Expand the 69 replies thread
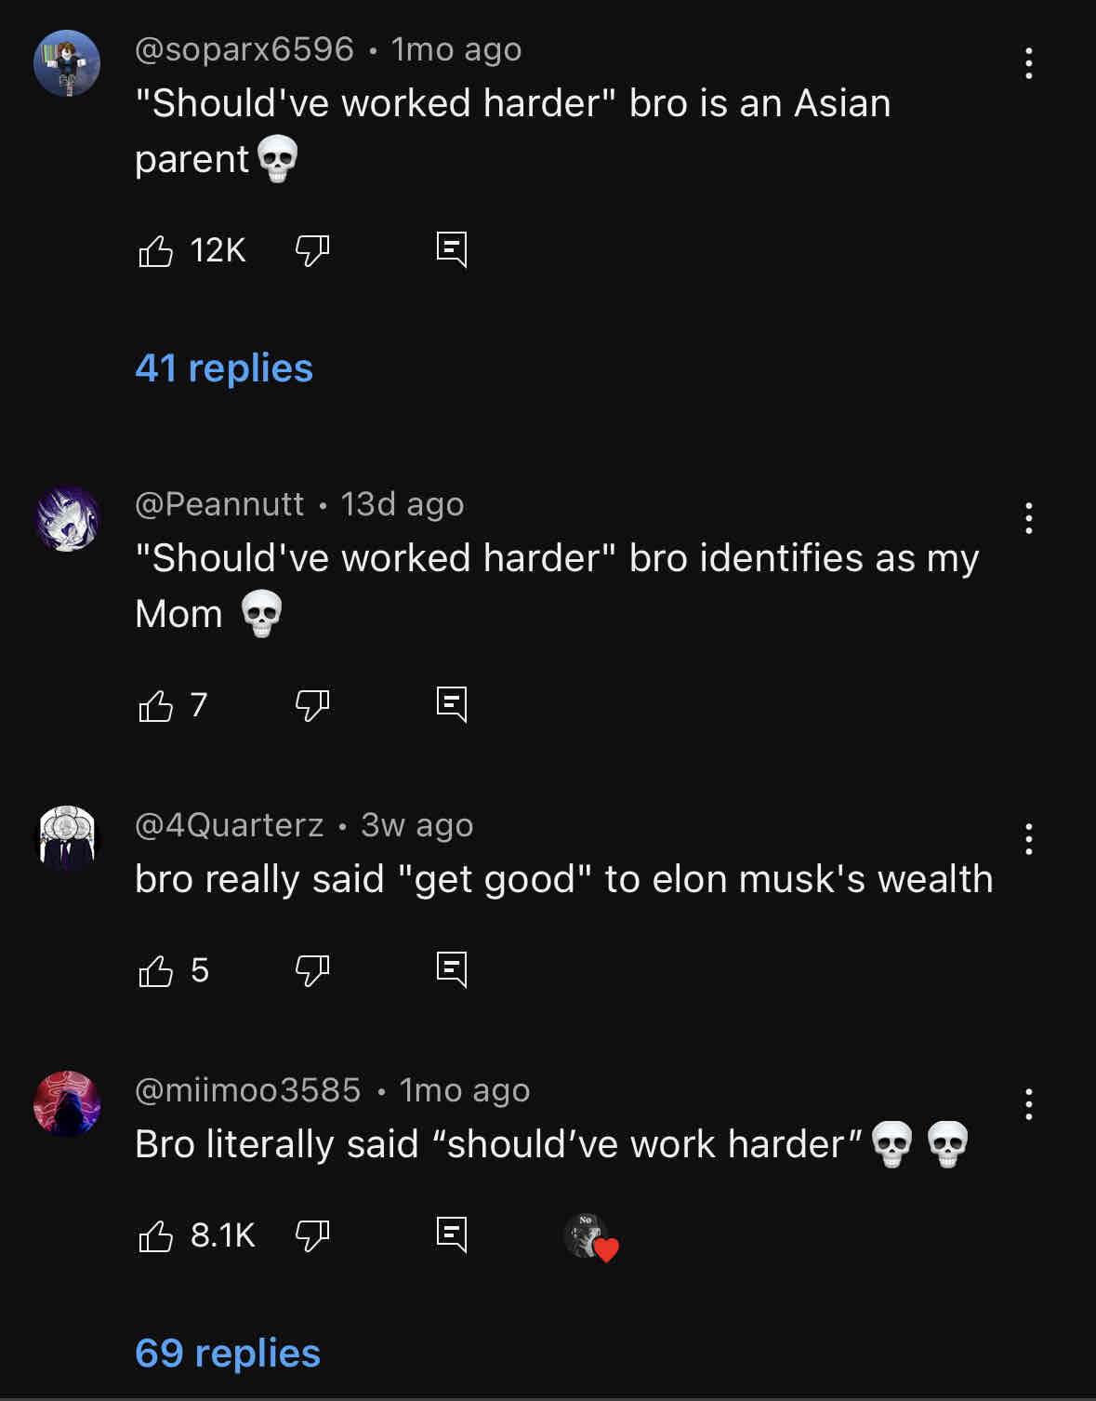 pyautogui.click(x=228, y=1354)
